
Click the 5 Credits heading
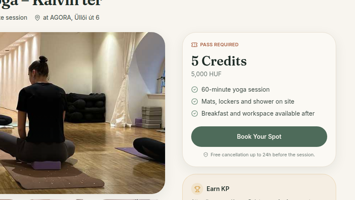point(219,61)
